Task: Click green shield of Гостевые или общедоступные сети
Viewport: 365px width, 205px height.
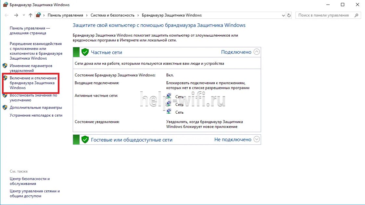Action: [85, 140]
